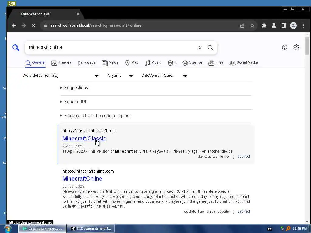Close the CollabVM SearXNG tab
The height and width of the screenshot is (233, 311).
click(78, 14)
